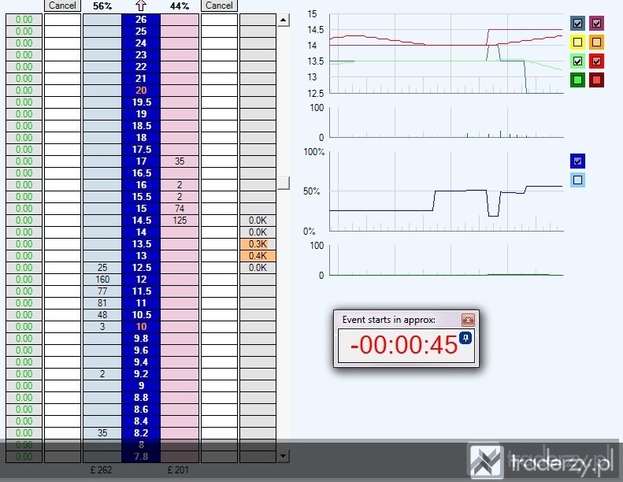Click ladder scrollbar down arrow

tap(283, 456)
